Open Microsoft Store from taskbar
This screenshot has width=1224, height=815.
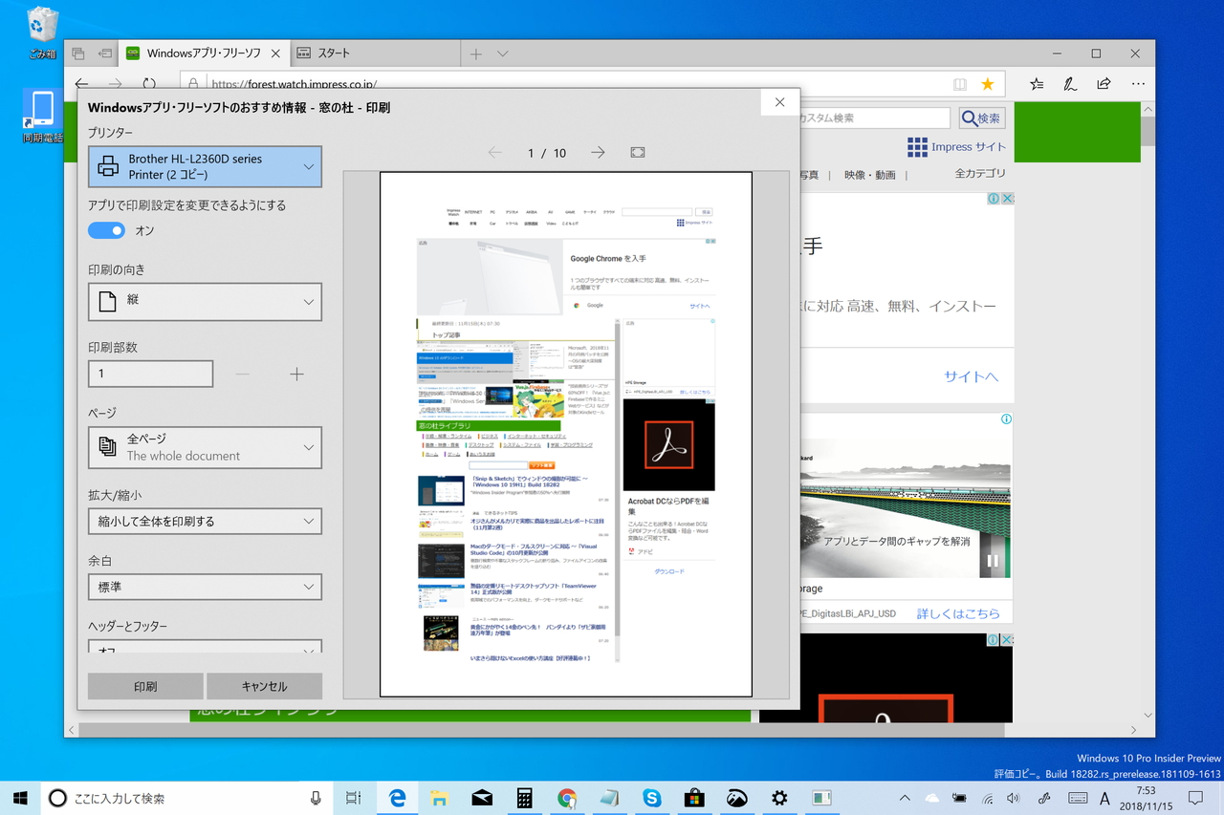pyautogui.click(x=694, y=798)
